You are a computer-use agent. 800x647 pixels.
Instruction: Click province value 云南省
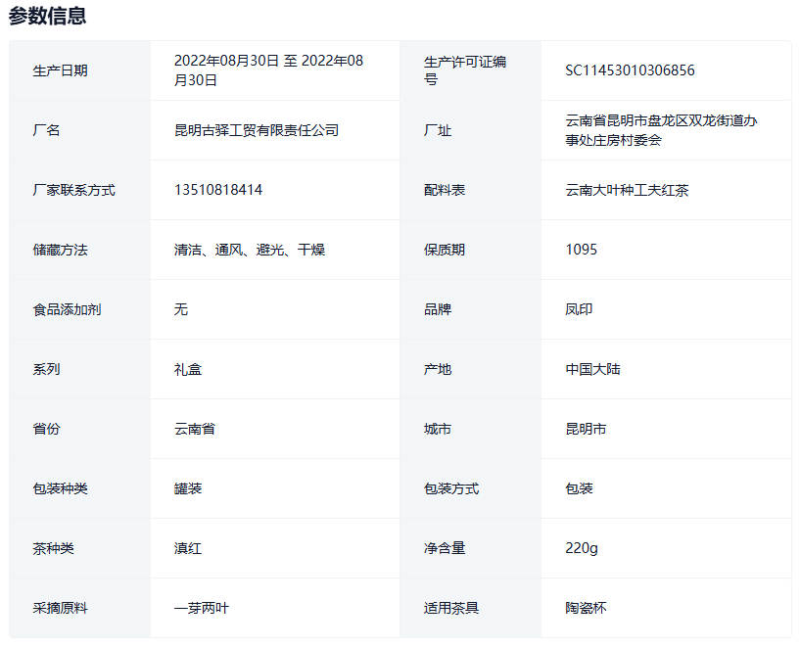(195, 429)
